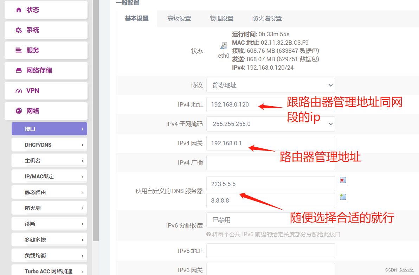Click the sidebar vertical scrollbar
The height and width of the screenshot is (275, 419).
[96, 120]
